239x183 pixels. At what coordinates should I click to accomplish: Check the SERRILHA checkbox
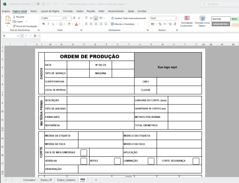pyautogui.click(x=84, y=161)
